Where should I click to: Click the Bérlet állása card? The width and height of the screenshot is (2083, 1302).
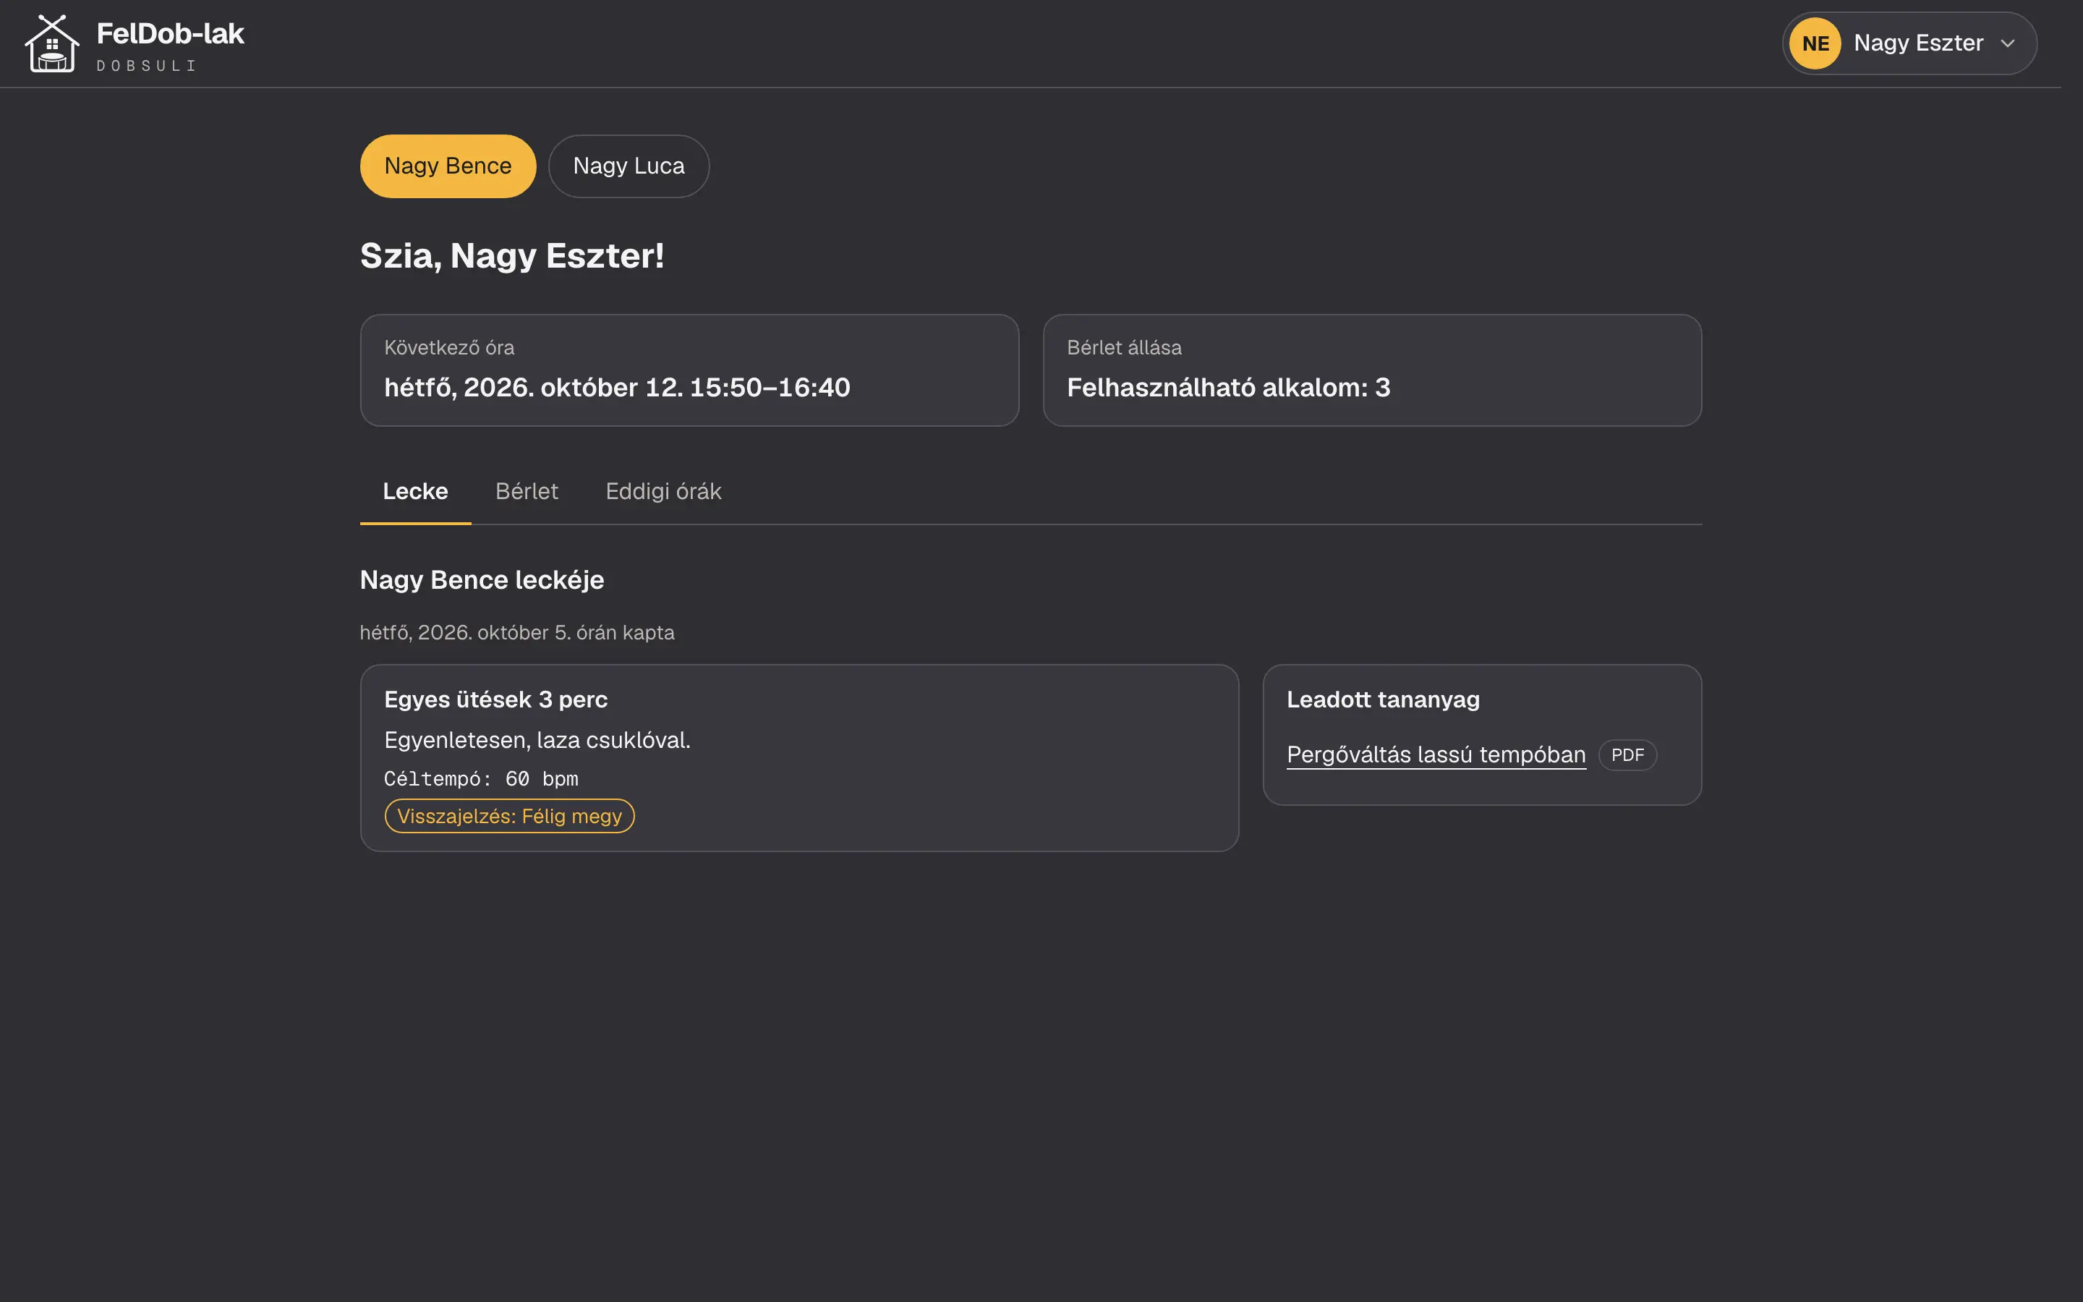pos(1372,370)
